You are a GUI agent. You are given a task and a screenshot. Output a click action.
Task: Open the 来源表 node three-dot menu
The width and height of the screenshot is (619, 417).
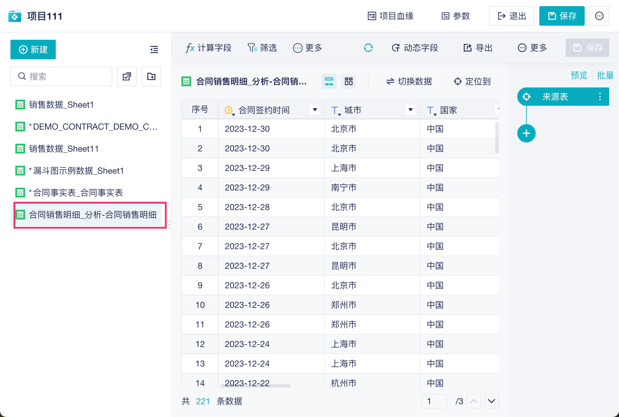coord(600,97)
